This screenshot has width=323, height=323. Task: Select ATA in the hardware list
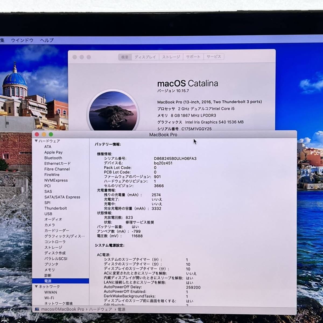[48, 147]
